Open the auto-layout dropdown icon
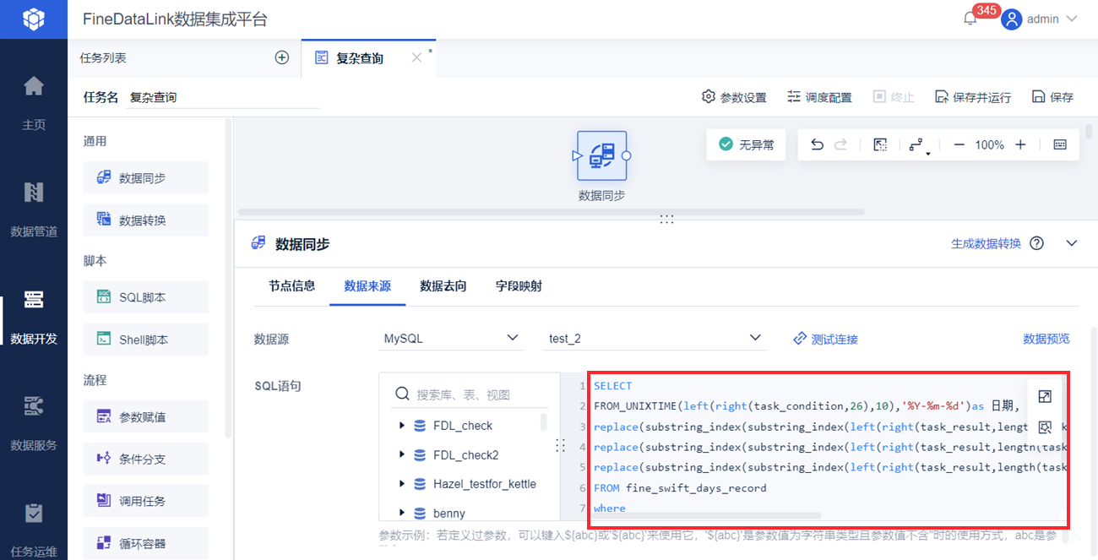This screenshot has width=1098, height=560. [918, 145]
